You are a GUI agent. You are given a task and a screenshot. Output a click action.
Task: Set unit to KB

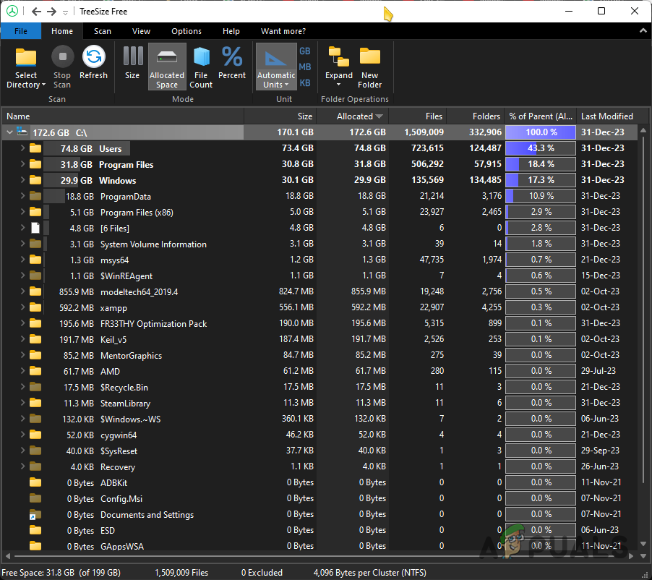click(x=305, y=83)
